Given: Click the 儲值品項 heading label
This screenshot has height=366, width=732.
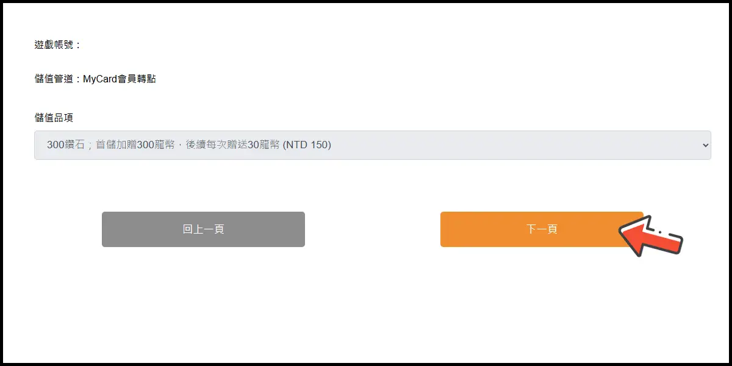Looking at the screenshot, I should [x=54, y=118].
